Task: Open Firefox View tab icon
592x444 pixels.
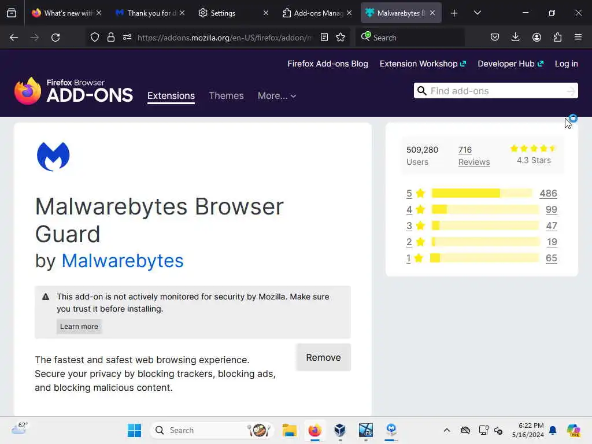Action: tap(12, 13)
